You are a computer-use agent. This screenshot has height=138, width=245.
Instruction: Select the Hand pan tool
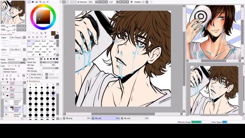click(41, 37)
